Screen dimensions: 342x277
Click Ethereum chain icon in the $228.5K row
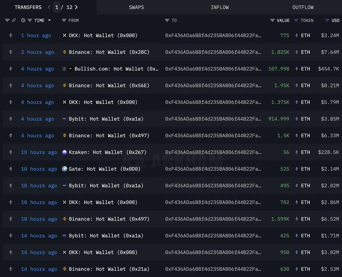pos(11,152)
